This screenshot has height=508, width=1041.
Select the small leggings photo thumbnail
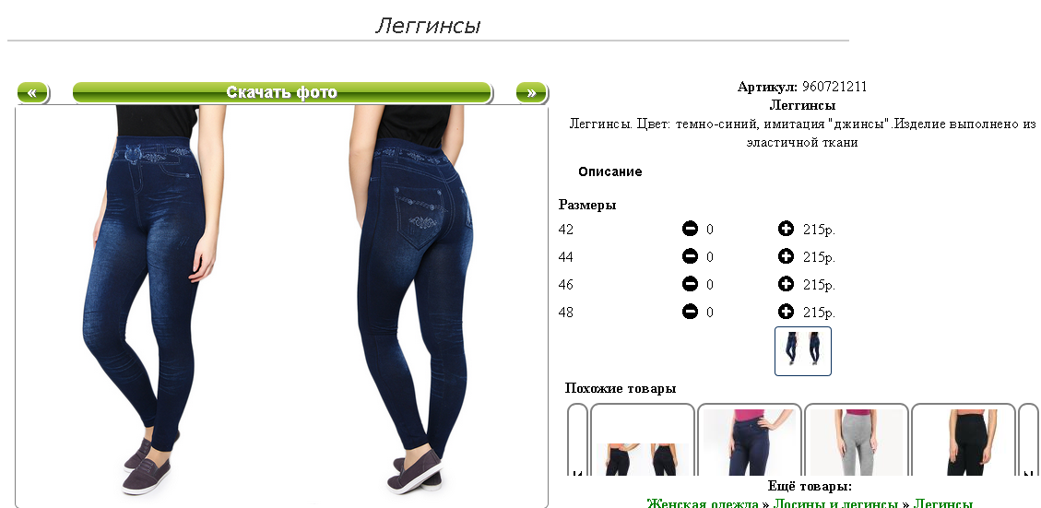point(803,350)
